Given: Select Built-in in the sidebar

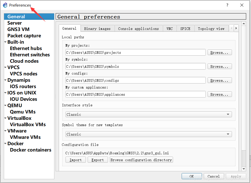Looking at the screenshot, I should 16,42.
